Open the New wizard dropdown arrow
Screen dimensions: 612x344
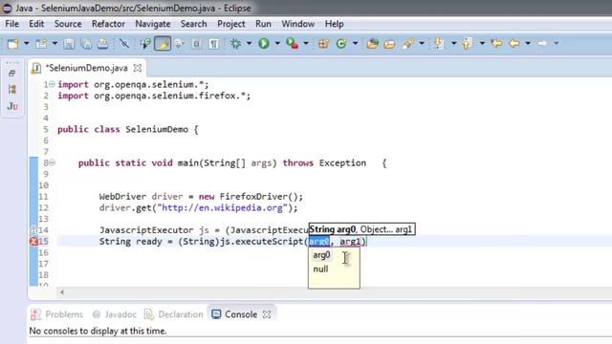pyautogui.click(x=26, y=43)
